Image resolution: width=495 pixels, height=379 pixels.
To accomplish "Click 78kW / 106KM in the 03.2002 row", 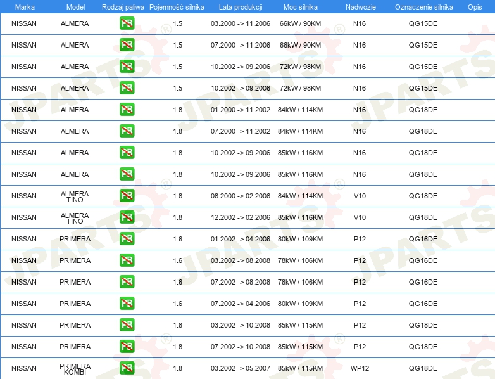I will [x=300, y=260].
